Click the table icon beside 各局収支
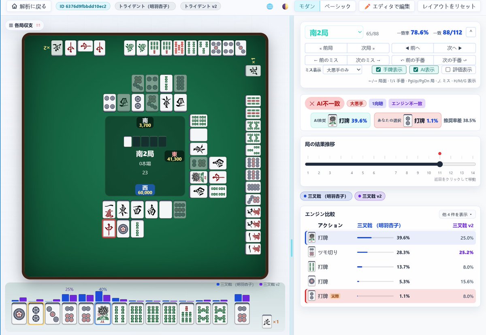Image resolution: width=486 pixels, height=335 pixels. pos(11,25)
